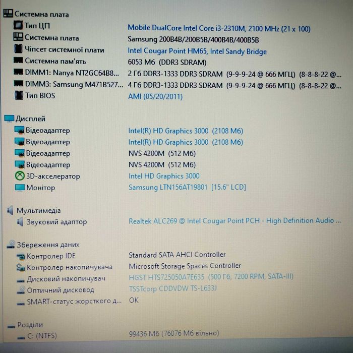This screenshot has width=353, height=353.
Task: Click the Xbox icon beside 3D-акселератор
Action: pyautogui.click(x=20, y=175)
